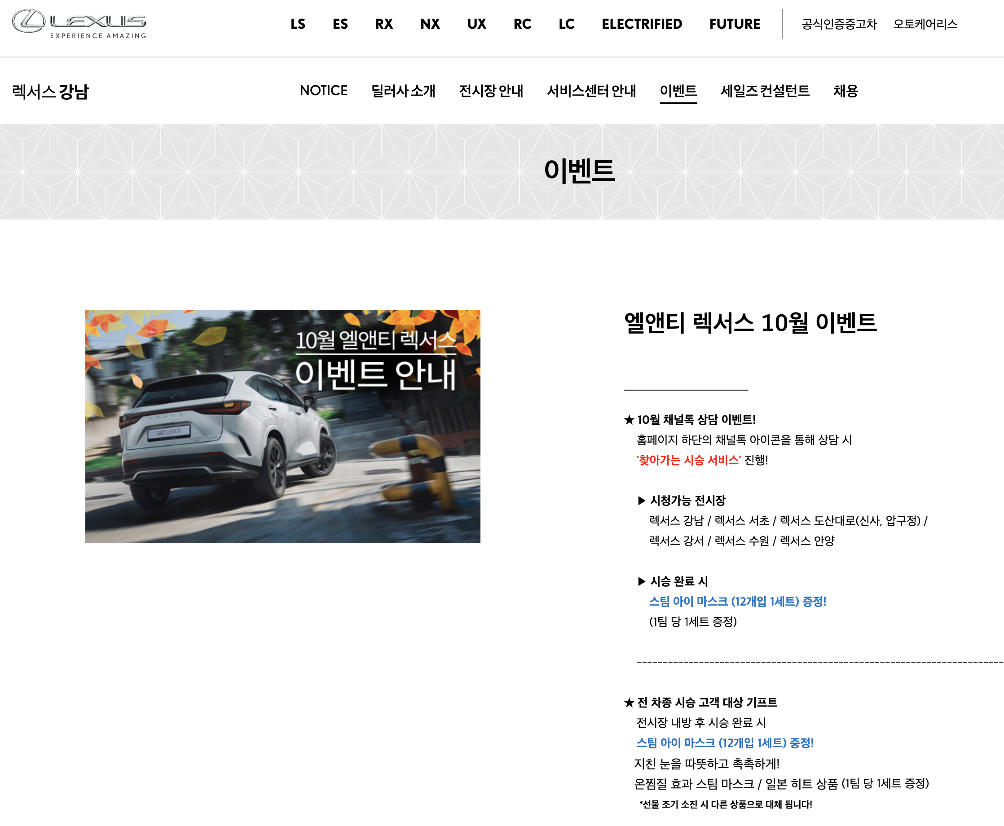Open 공식인증중고차 link
The height and width of the screenshot is (826, 1004).
tap(839, 24)
